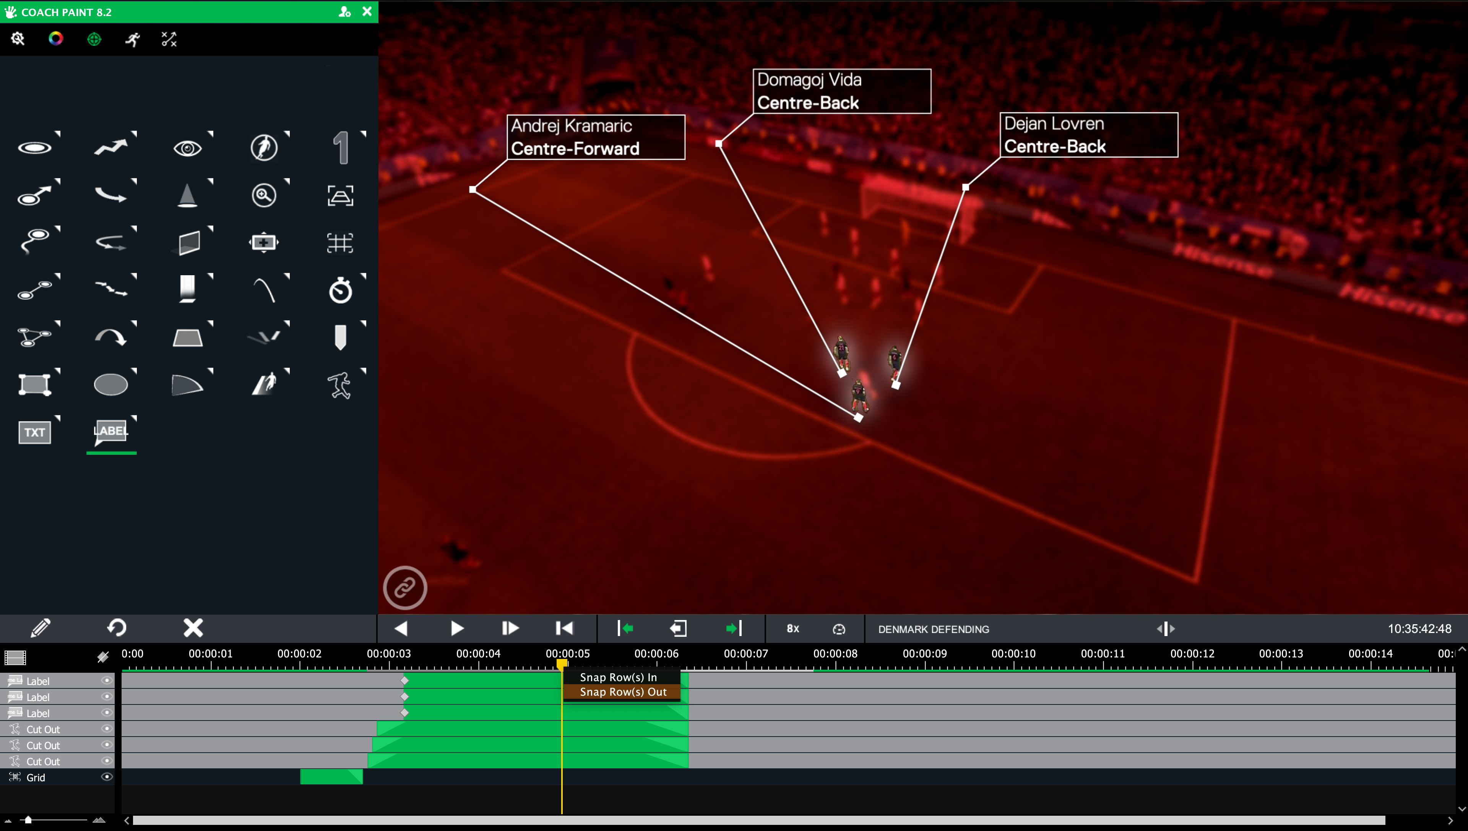Toggle the timeline pin icon
The width and height of the screenshot is (1468, 831).
[103, 657]
